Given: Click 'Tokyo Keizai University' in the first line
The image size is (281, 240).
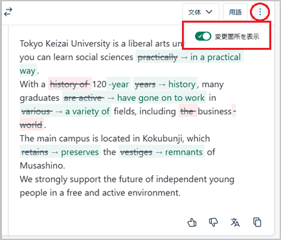Looking at the screenshot, I should tap(65, 43).
